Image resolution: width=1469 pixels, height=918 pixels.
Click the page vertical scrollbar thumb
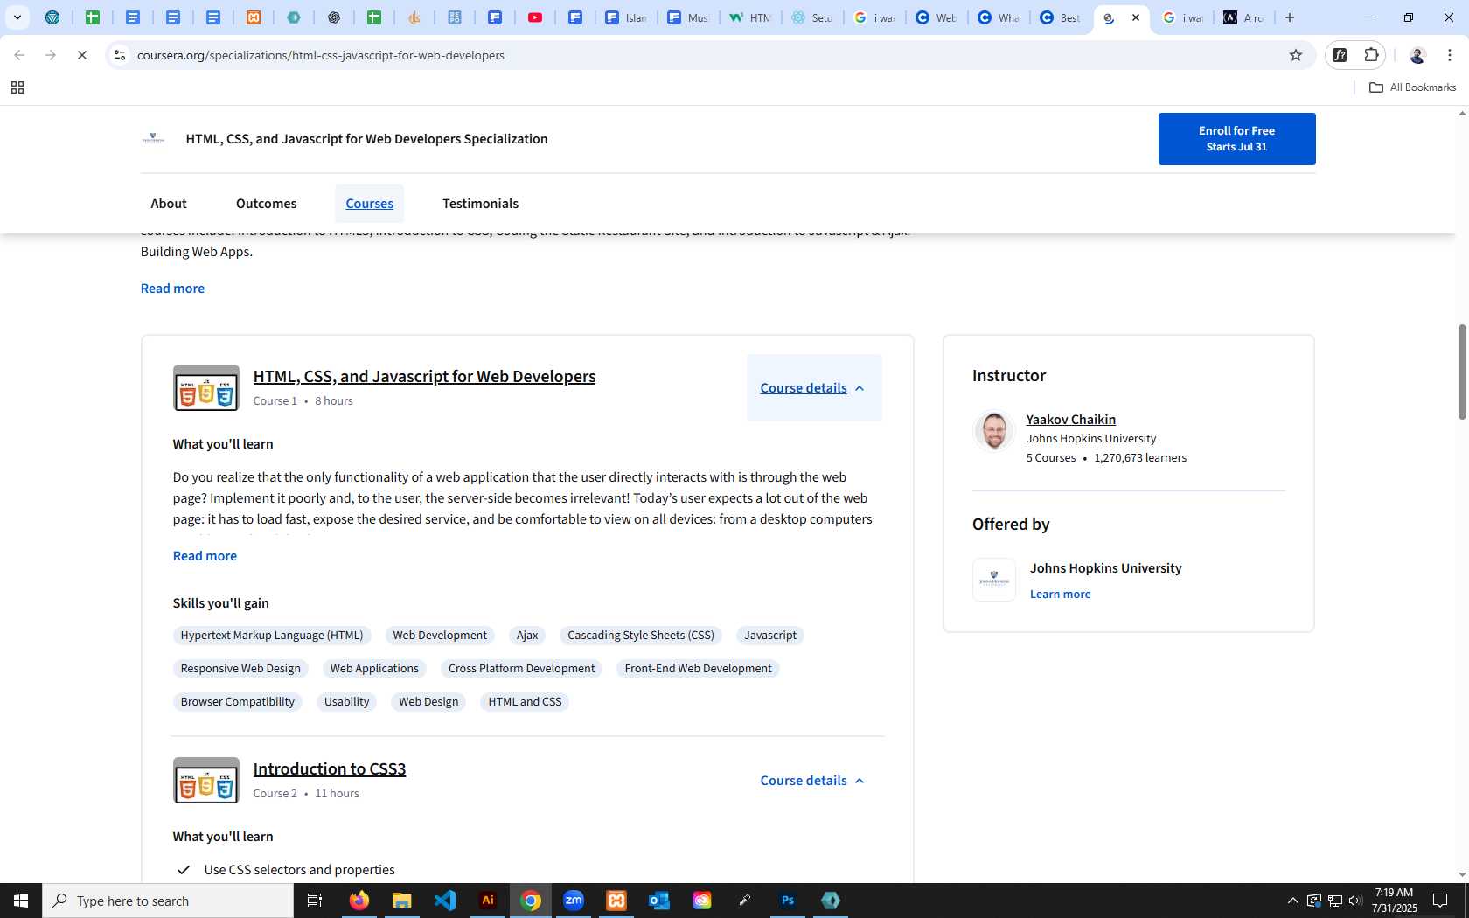pyautogui.click(x=1462, y=372)
